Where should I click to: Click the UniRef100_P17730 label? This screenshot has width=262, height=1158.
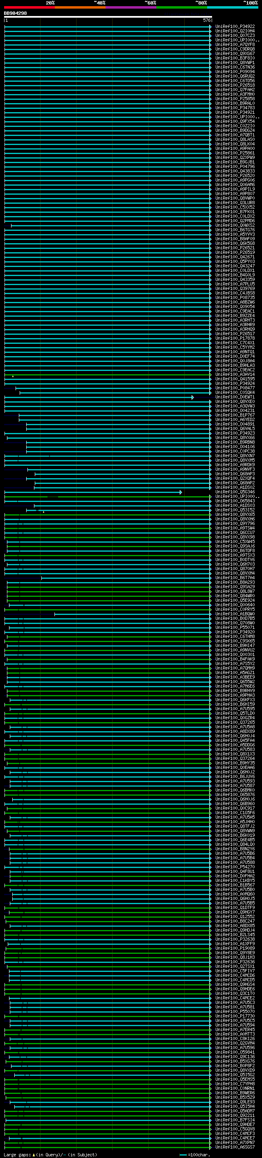[235, 1016]
